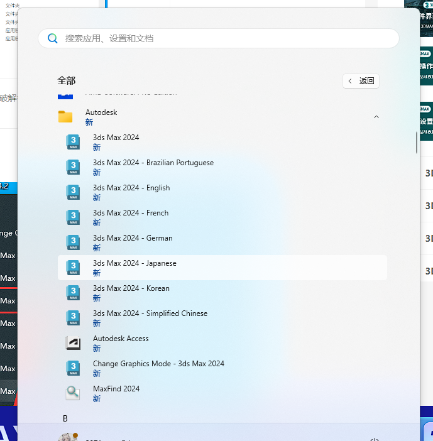Click the text "3ds Max 2024 - English"

click(131, 188)
